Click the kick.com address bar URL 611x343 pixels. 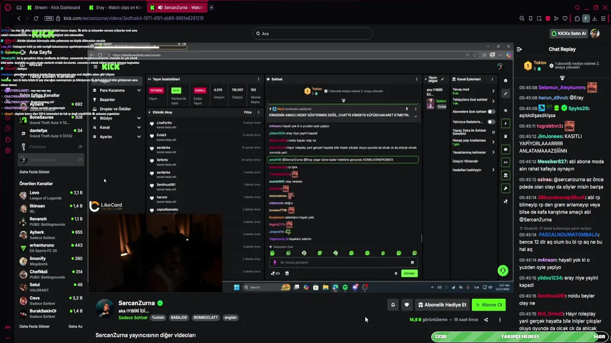click(x=134, y=18)
